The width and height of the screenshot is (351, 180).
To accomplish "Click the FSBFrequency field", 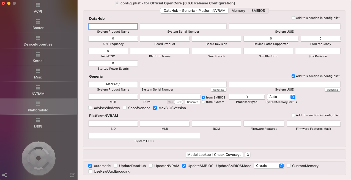I will click(x=320, y=39).
